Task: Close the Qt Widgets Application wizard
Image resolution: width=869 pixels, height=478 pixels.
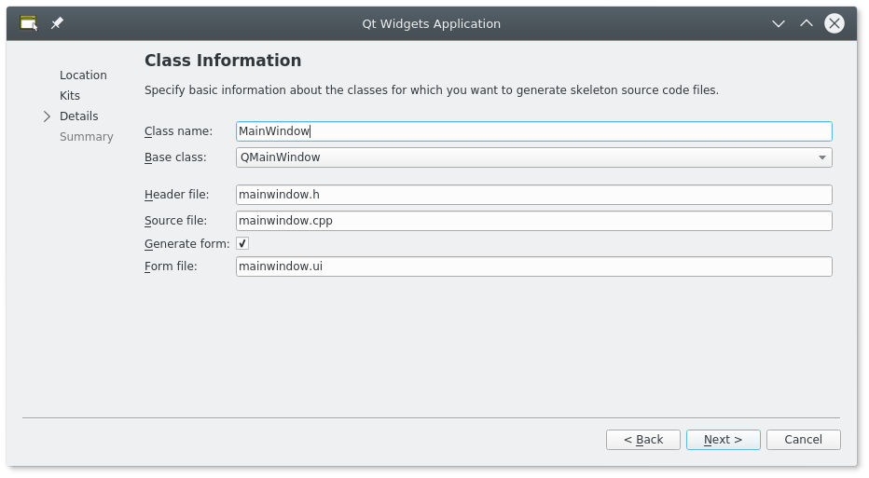Action: pos(835,23)
